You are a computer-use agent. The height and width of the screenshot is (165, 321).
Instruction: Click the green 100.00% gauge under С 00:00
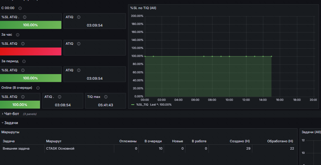(30, 25)
